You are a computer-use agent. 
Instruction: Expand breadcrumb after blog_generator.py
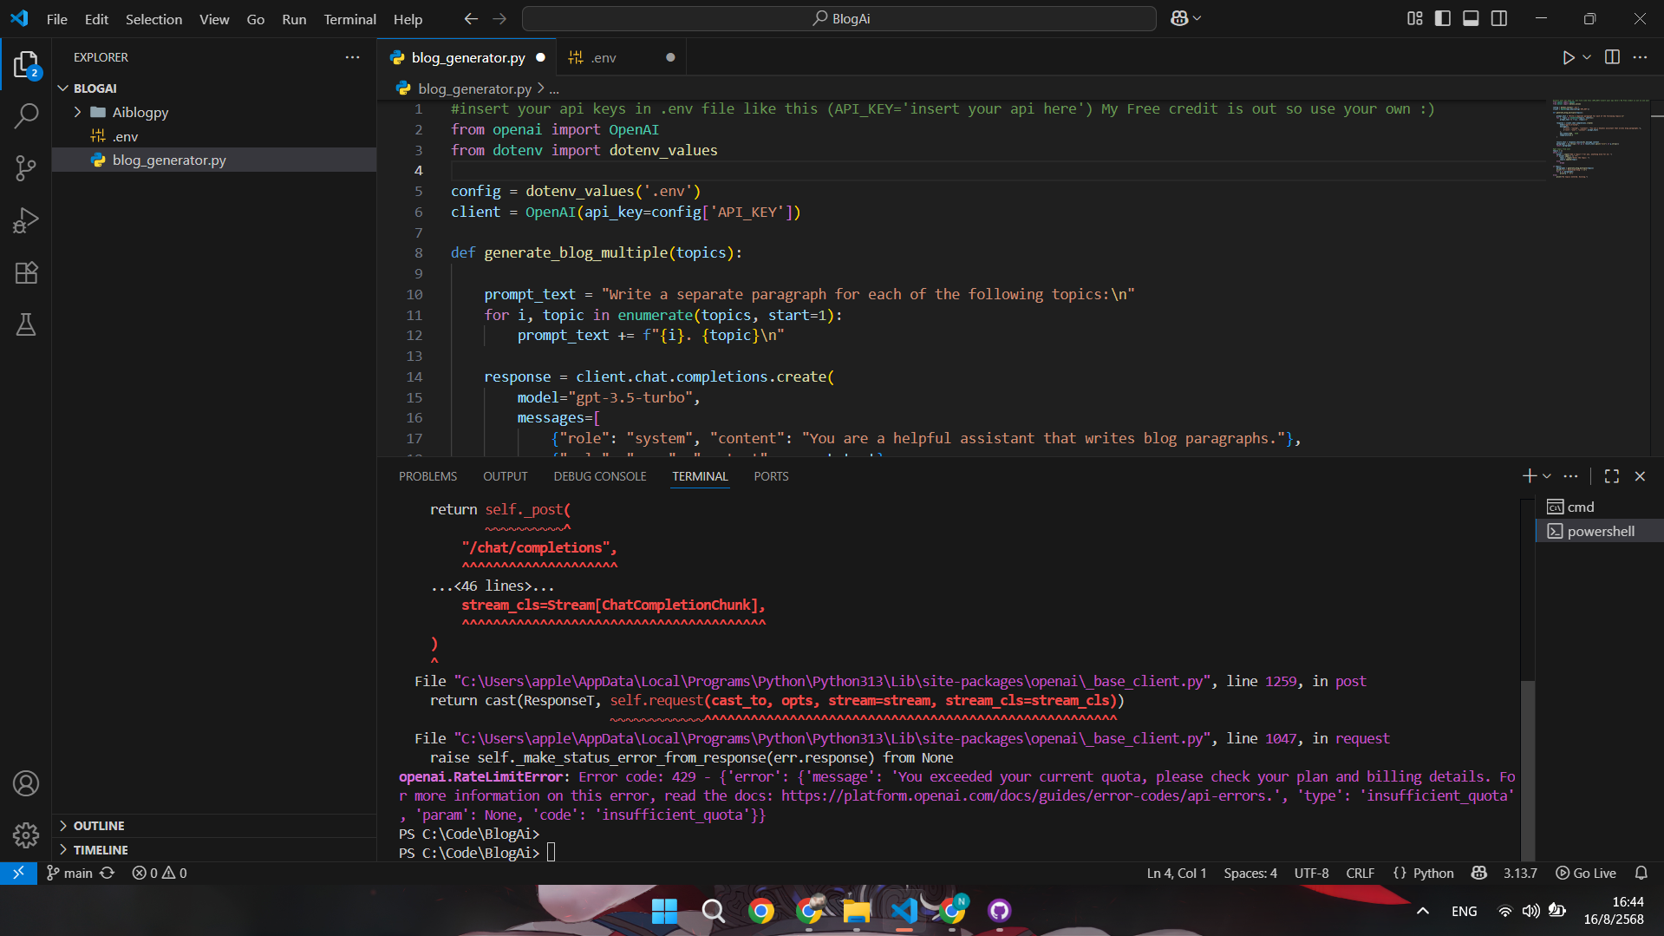point(554,88)
